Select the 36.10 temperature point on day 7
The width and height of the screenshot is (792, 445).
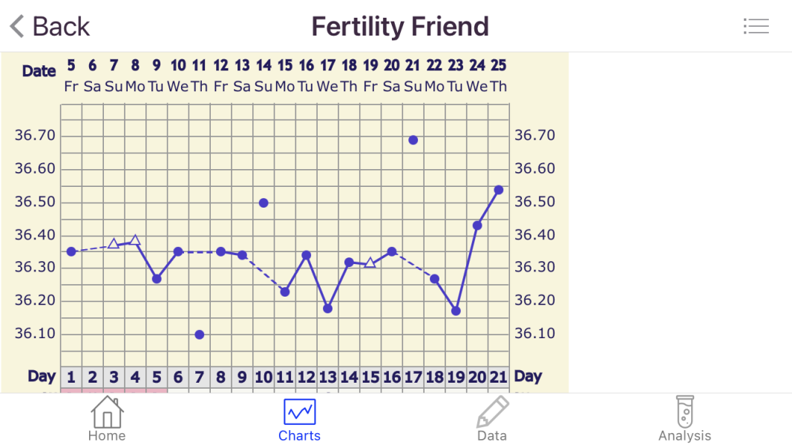pos(200,334)
